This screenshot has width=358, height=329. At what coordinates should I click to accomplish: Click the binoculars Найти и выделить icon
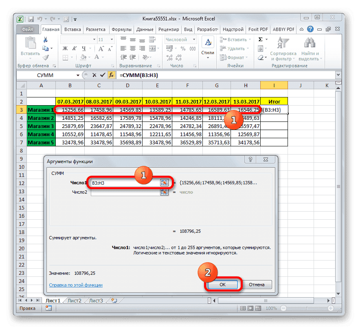309,42
